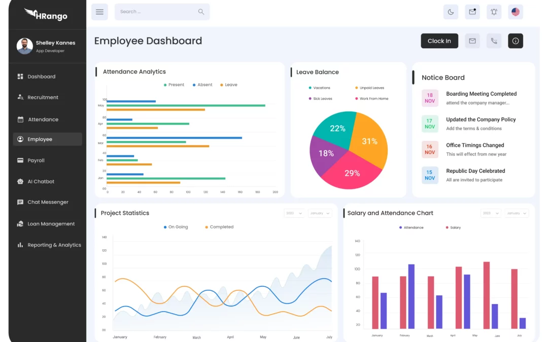Click the AI Chatbot robot icon
This screenshot has width=548, height=342.
(20, 181)
